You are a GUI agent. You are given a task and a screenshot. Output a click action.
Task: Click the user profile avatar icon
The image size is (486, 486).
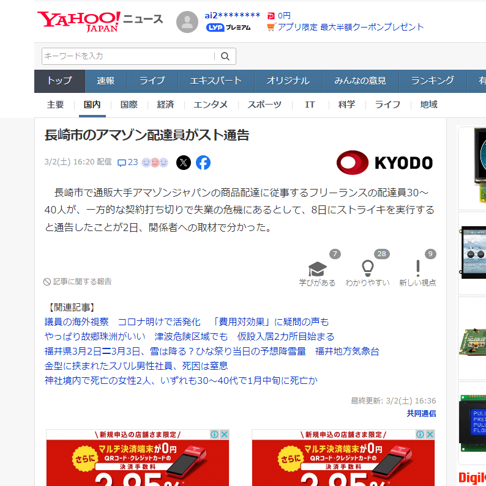click(187, 22)
